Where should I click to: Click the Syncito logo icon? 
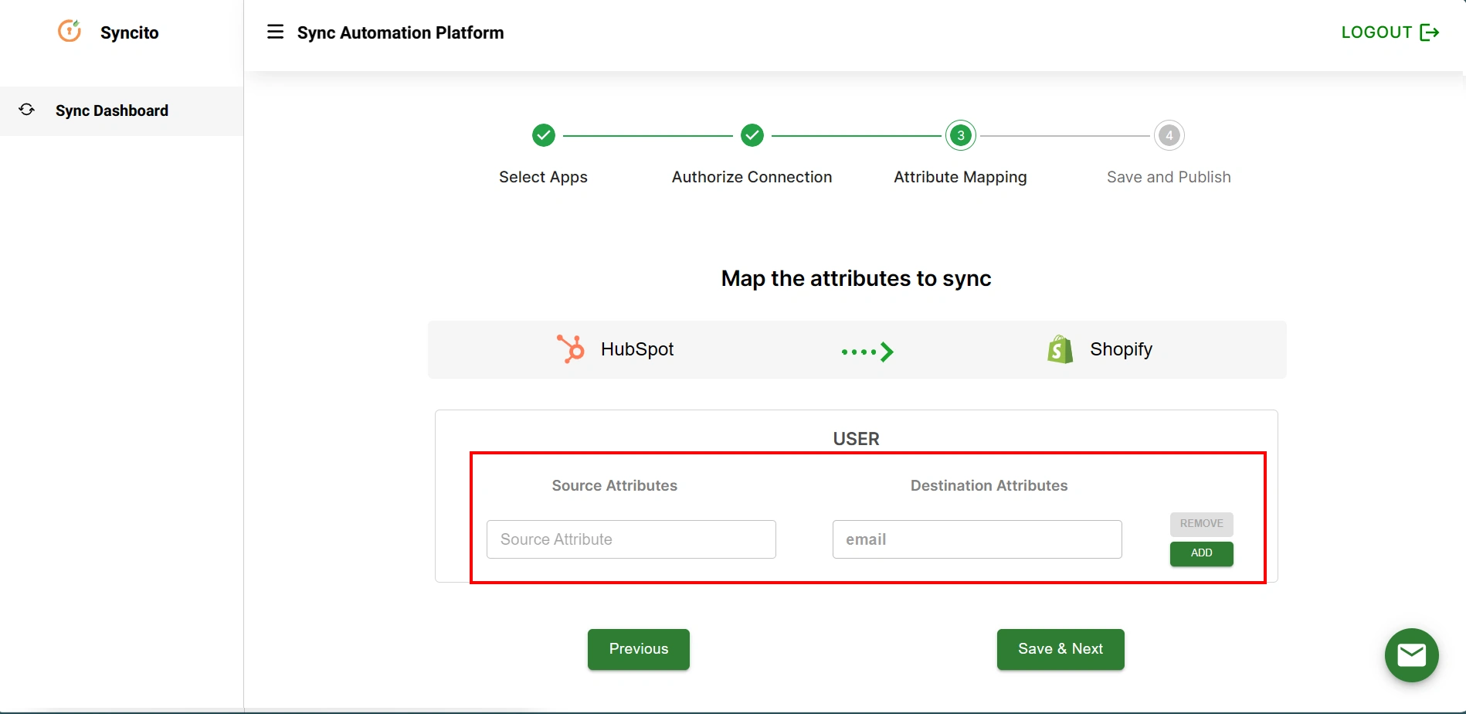[69, 31]
